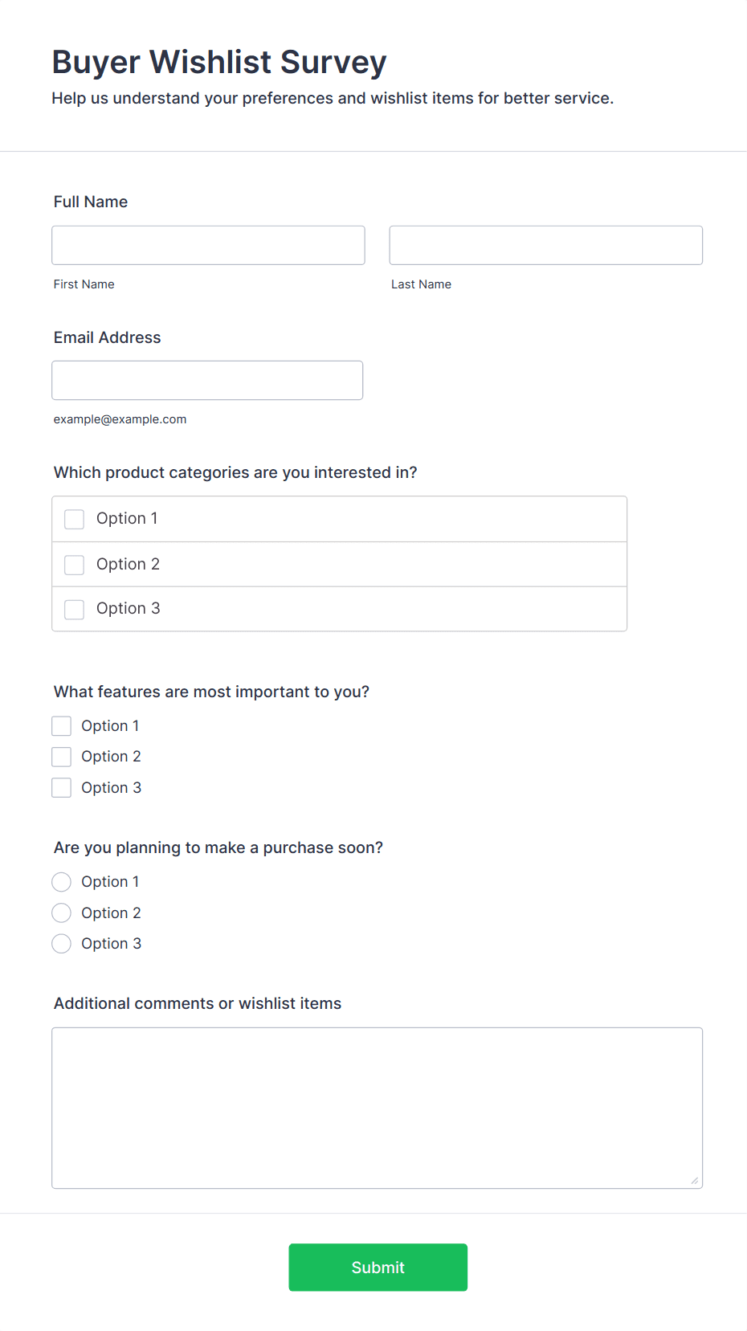Choose Option 1 radio for purchase planning

pyautogui.click(x=62, y=882)
